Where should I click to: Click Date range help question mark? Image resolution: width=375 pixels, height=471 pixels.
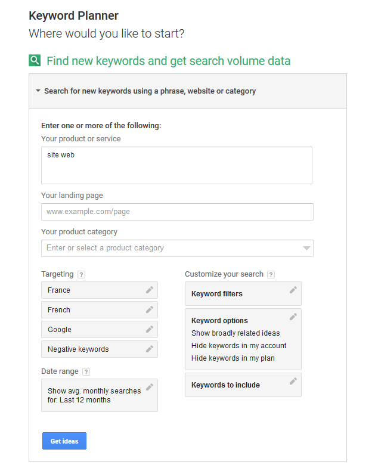tap(86, 372)
